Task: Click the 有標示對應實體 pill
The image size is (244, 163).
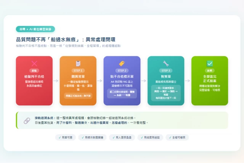Action: tap(92, 137)
